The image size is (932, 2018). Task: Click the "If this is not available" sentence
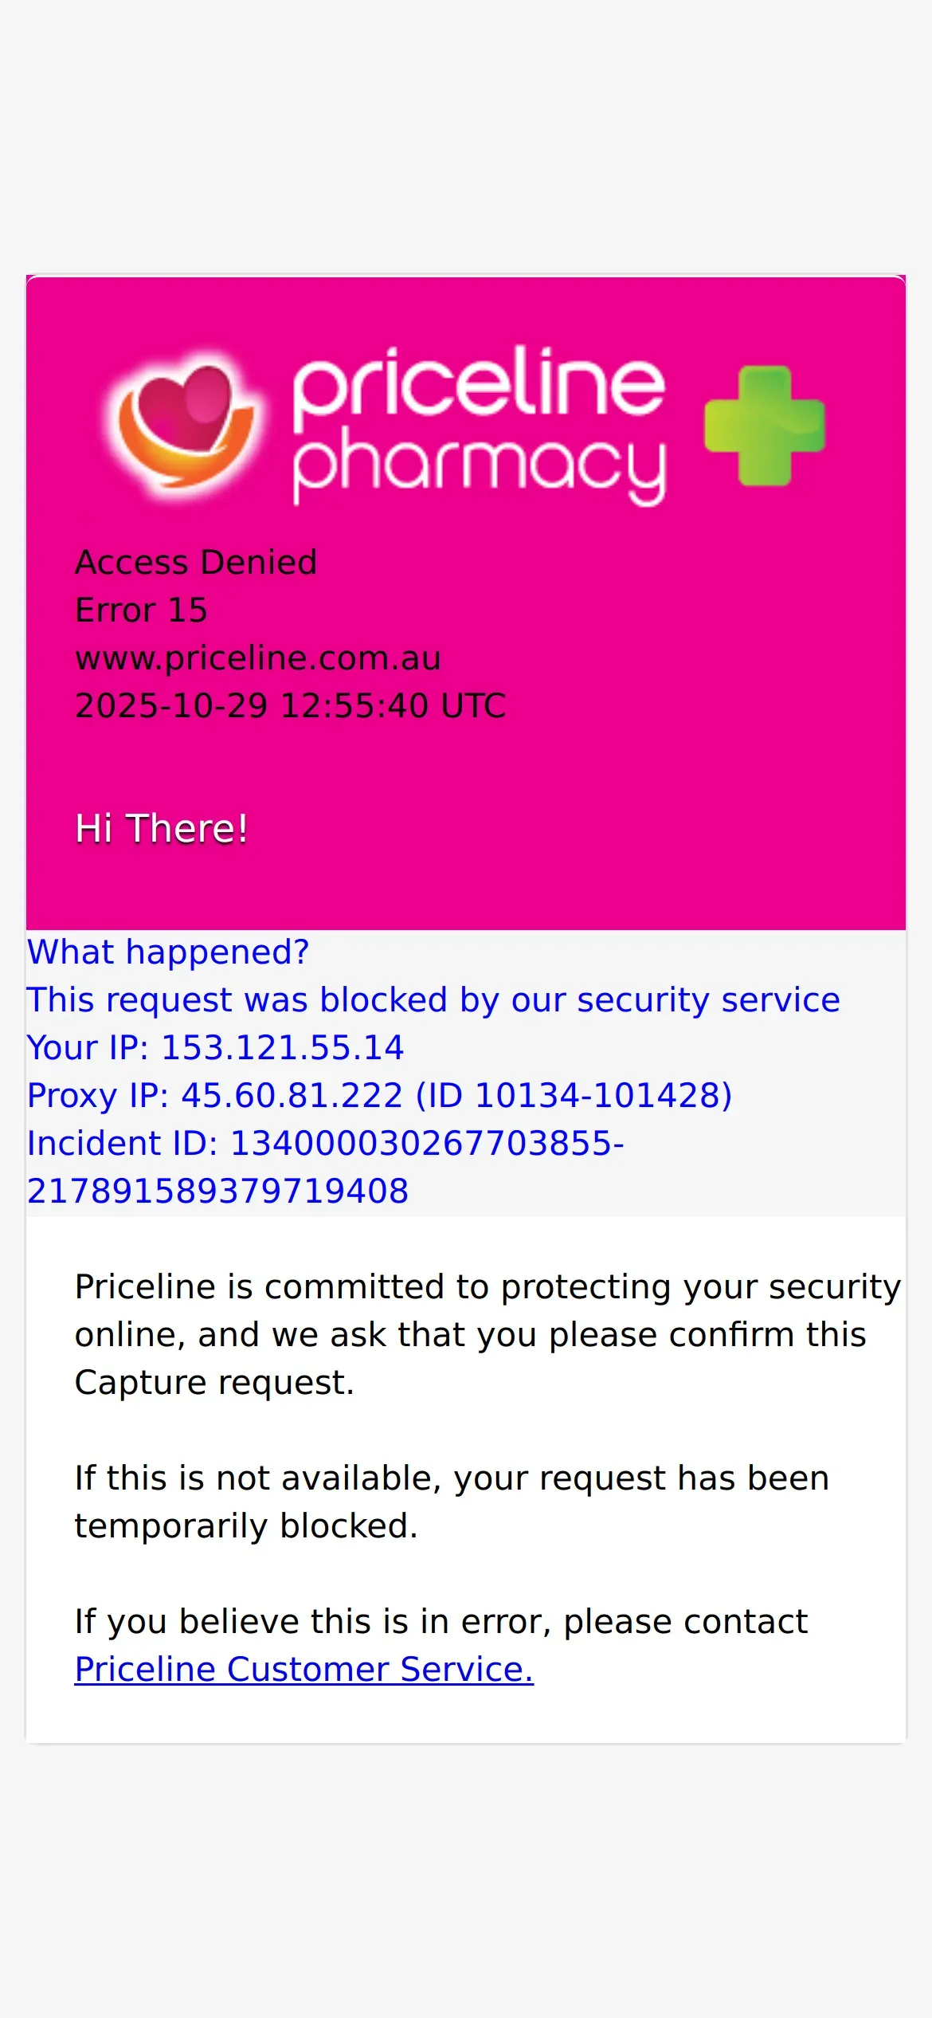(x=452, y=1478)
